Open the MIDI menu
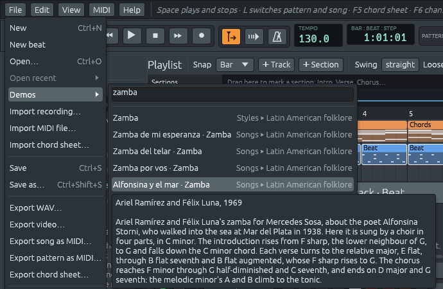 [101, 10]
